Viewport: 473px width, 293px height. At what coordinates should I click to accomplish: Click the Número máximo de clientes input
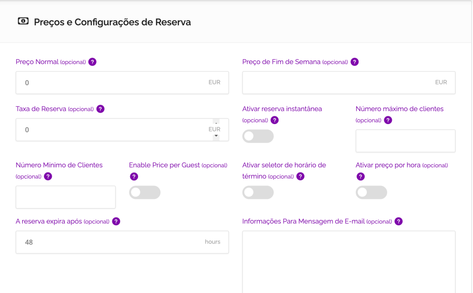tap(405, 141)
